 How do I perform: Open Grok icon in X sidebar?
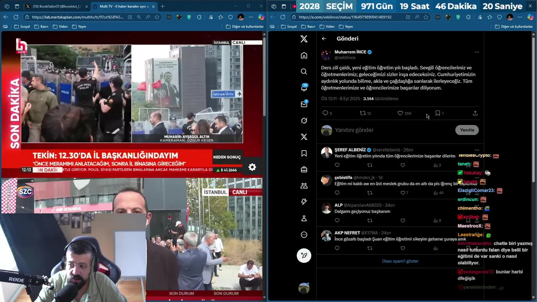click(304, 121)
